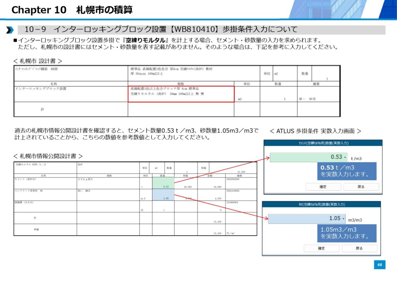Image resolution: width=397 pixels, height=281 pixels.
Task: Select green 0.53 cell in the public design table
Action: click(163, 184)
